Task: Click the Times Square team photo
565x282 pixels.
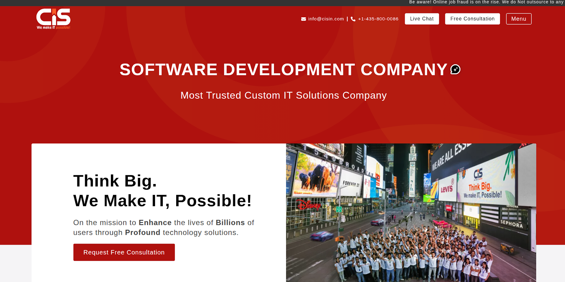Action: pos(411,213)
